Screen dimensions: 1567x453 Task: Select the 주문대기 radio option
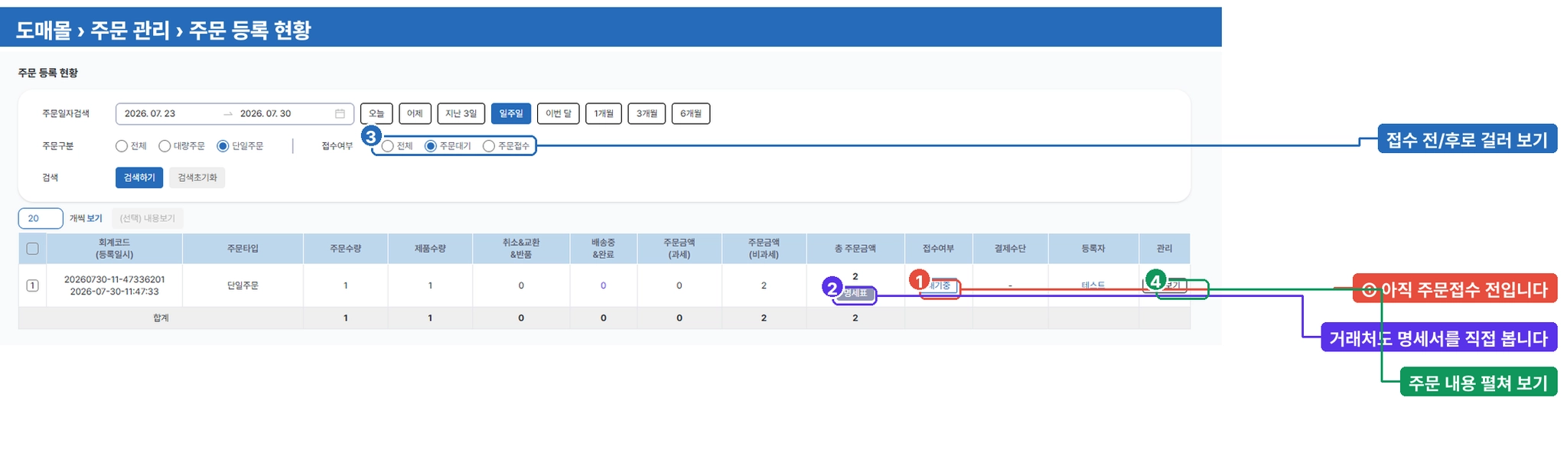(431, 146)
